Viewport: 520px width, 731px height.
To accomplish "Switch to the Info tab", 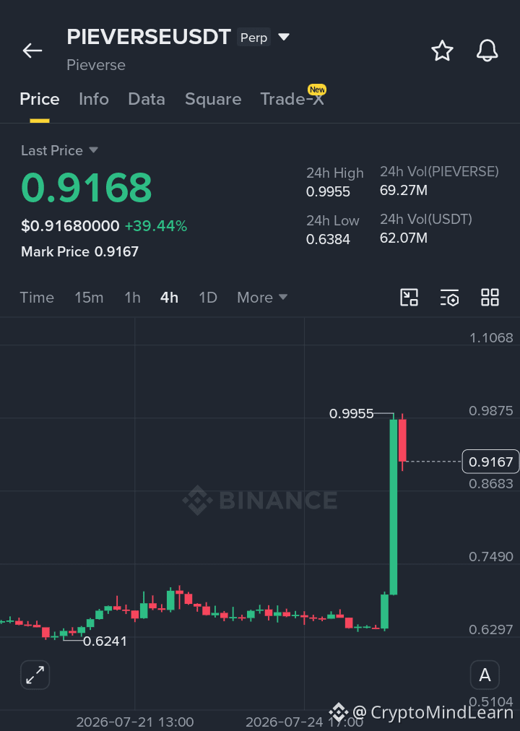I will click(94, 99).
